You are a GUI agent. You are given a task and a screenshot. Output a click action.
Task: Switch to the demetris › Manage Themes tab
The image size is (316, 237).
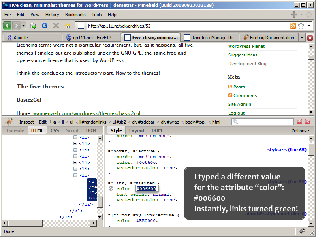pyautogui.click(x=209, y=38)
